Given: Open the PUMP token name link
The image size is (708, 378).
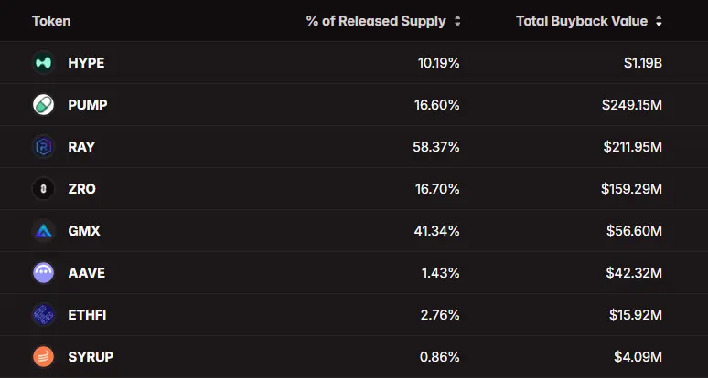Looking at the screenshot, I should [88, 105].
